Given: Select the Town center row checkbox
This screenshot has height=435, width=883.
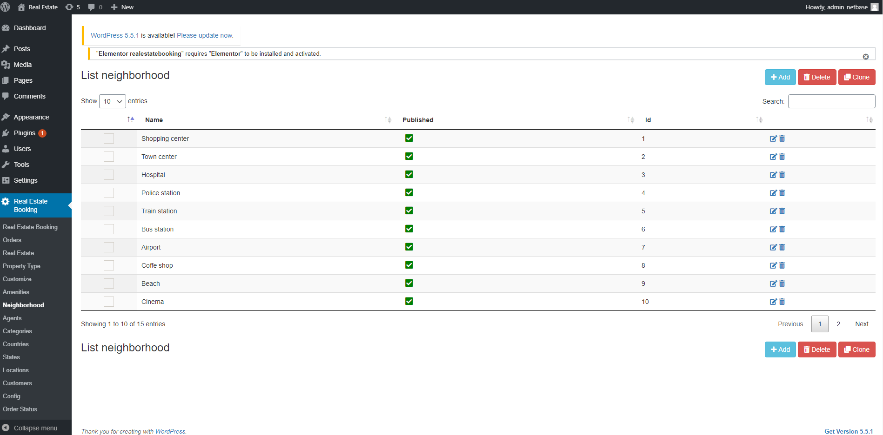Looking at the screenshot, I should [x=109, y=157].
